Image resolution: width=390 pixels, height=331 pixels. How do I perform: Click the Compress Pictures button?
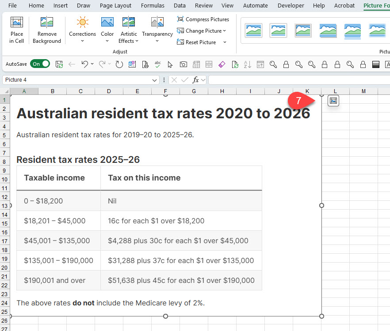click(203, 19)
